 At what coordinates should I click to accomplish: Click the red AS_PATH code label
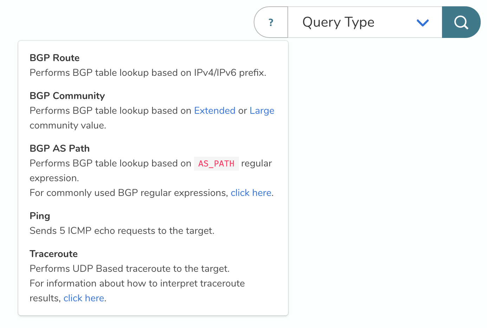216,164
